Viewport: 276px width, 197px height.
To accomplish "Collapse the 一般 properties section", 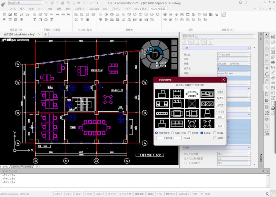I will [184, 48].
